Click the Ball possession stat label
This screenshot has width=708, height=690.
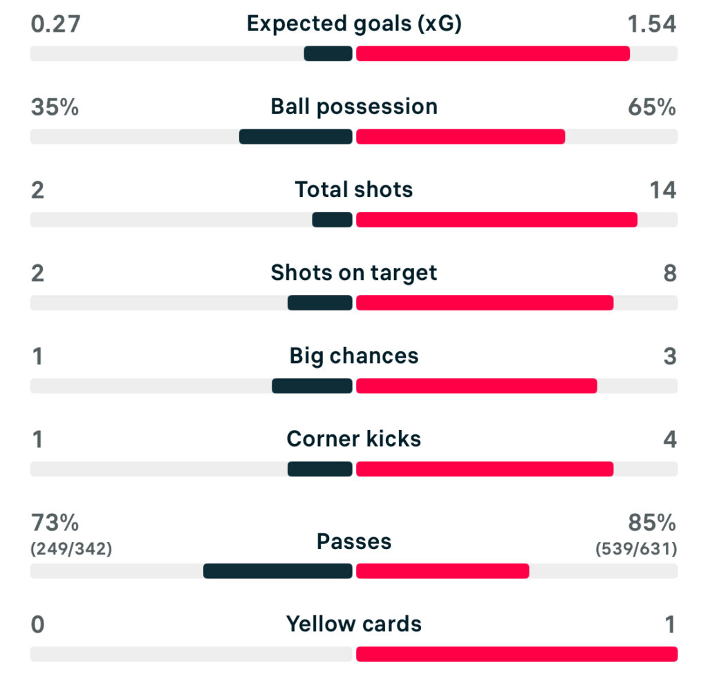pyautogui.click(x=354, y=107)
